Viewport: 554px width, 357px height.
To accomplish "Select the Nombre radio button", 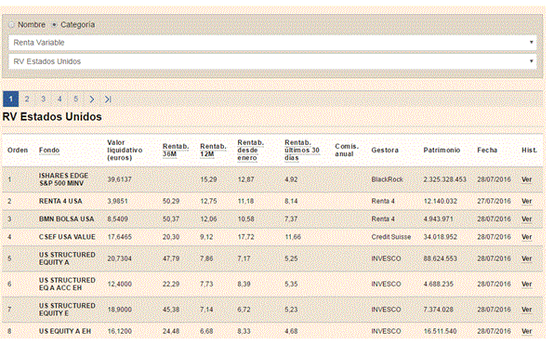I will [x=11, y=25].
